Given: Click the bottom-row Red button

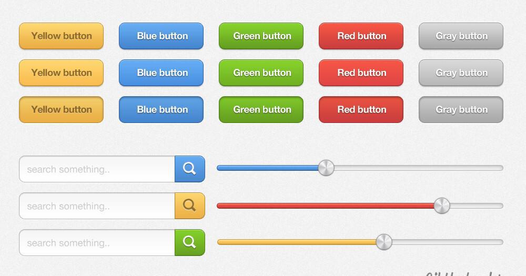Looking at the screenshot, I should [361, 109].
